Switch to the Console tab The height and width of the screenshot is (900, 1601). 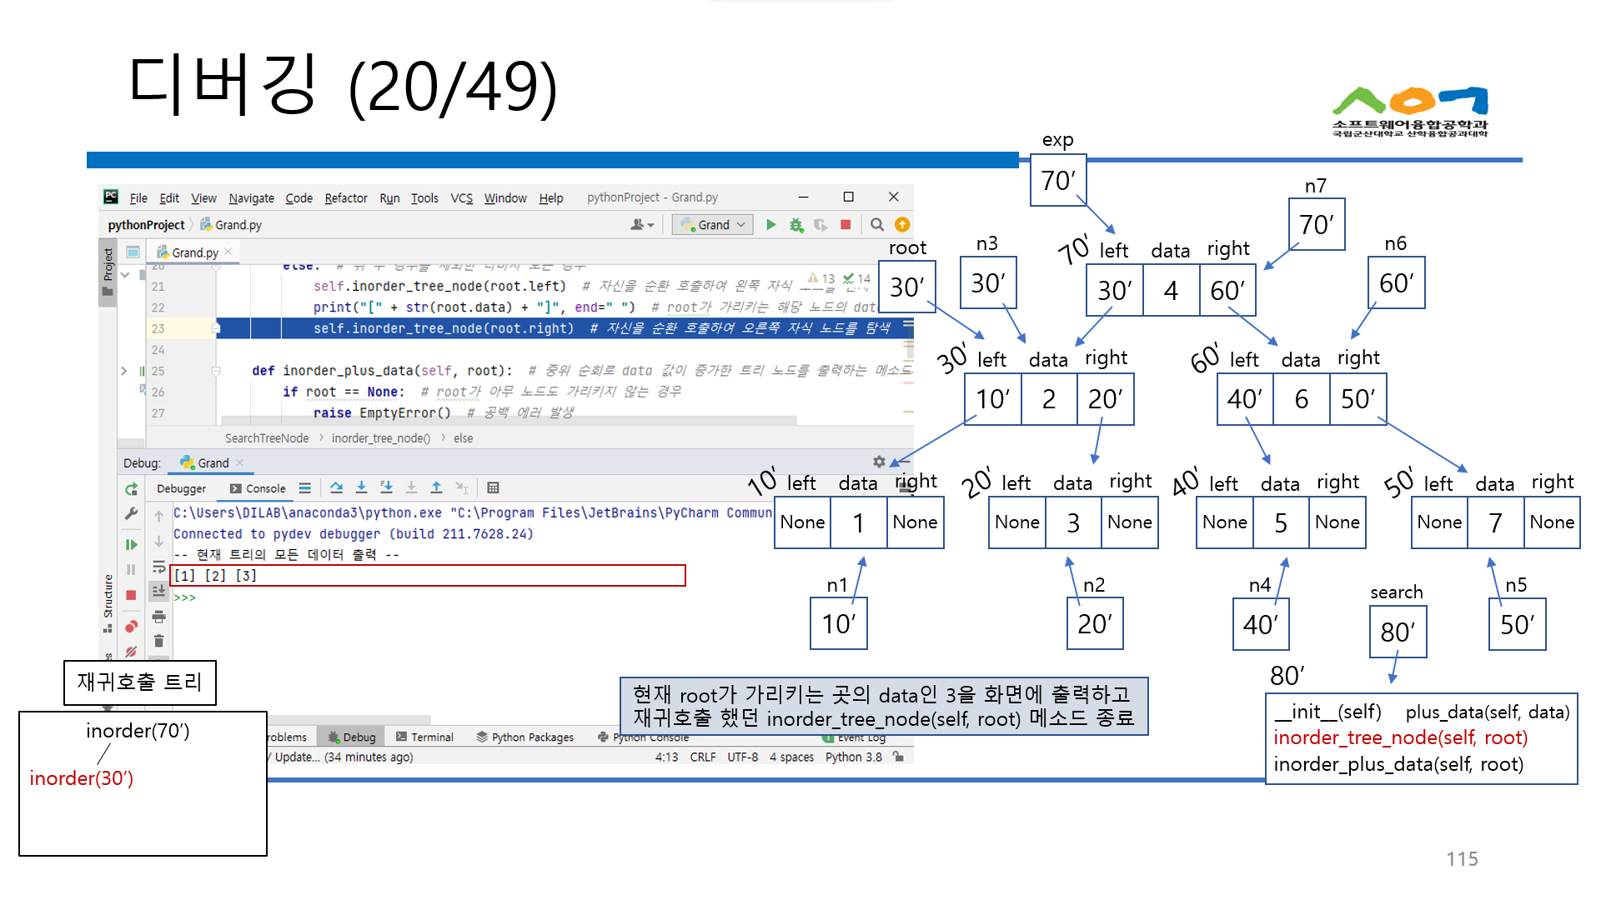point(258,488)
